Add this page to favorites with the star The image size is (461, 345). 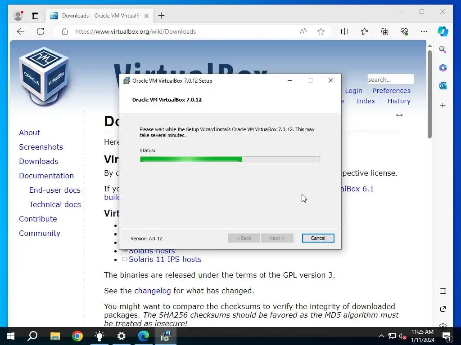pyautogui.click(x=321, y=31)
